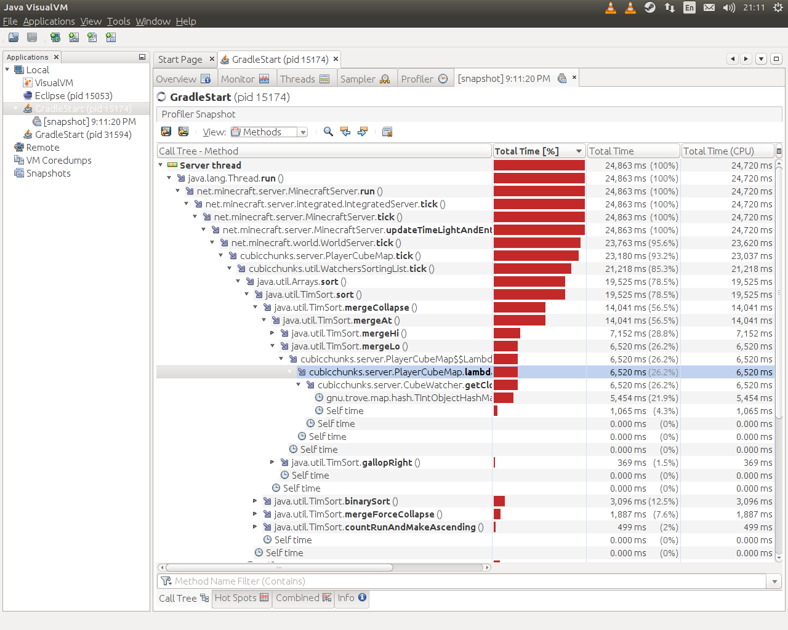This screenshot has height=630, width=788.
Task: Open the system settings gear menu
Action: click(x=778, y=7)
